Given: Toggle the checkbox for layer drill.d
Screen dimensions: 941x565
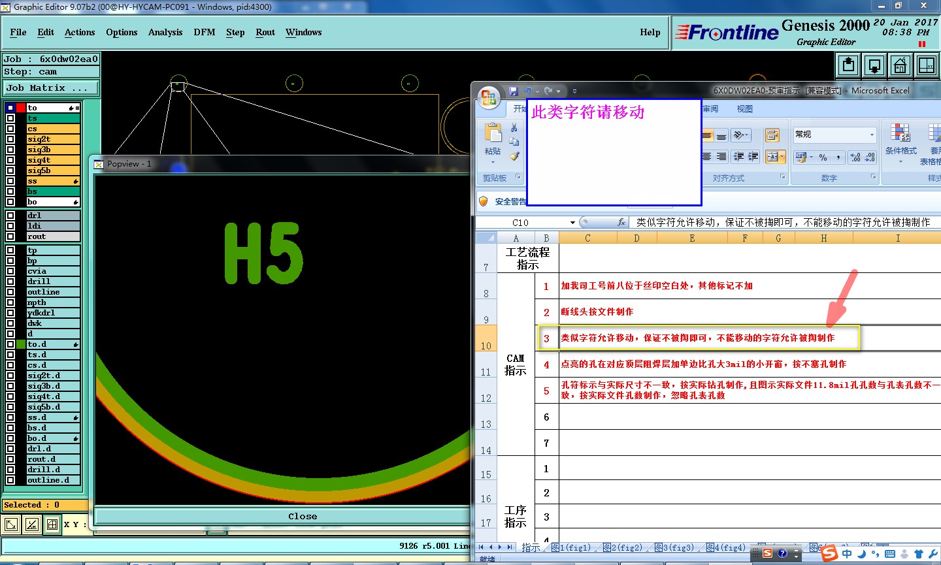Looking at the screenshot, I should click(x=10, y=470).
